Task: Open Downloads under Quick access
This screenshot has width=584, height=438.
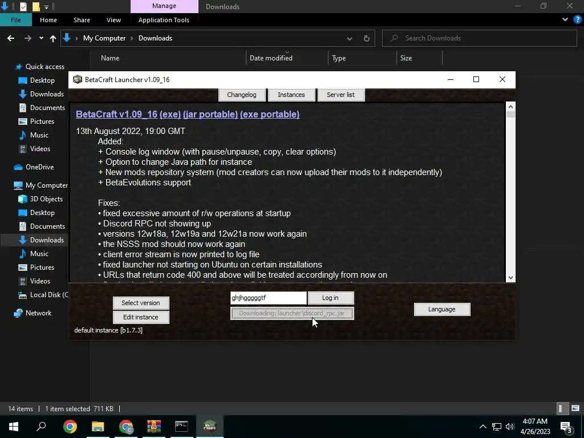Action: pyautogui.click(x=47, y=94)
